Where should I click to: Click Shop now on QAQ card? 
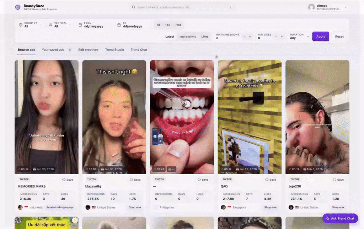click(x=270, y=207)
